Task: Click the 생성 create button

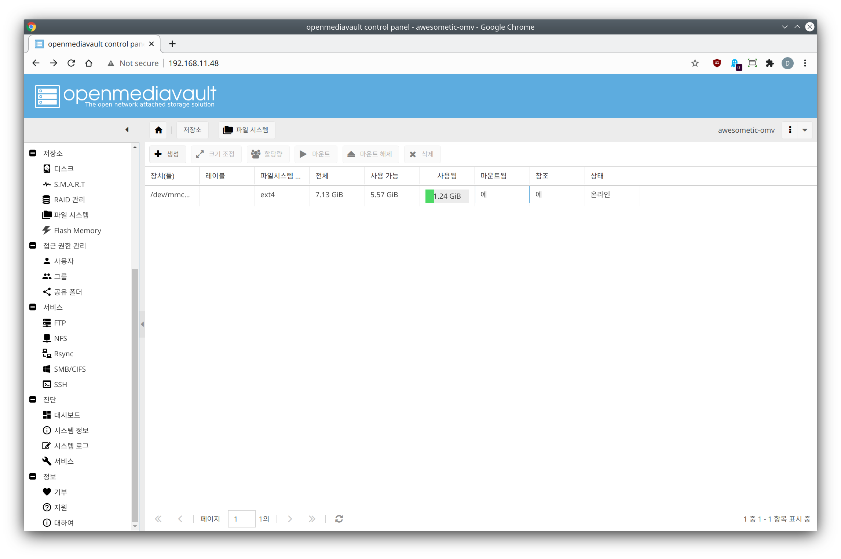Action: [167, 154]
